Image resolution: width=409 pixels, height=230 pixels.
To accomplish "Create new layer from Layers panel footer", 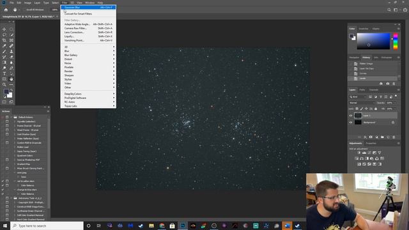I will point(388,137).
